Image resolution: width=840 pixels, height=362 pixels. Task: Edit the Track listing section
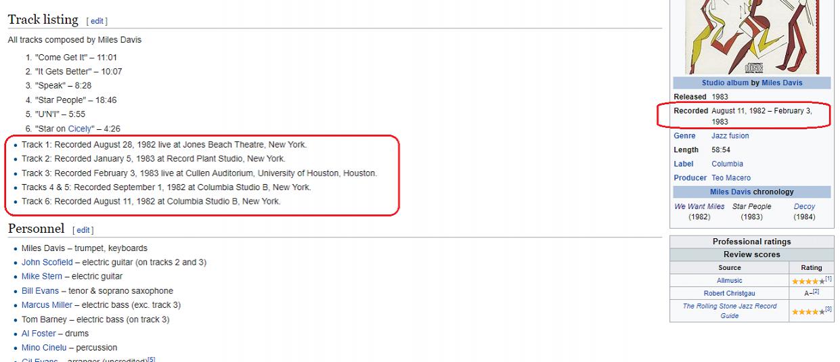pos(97,22)
